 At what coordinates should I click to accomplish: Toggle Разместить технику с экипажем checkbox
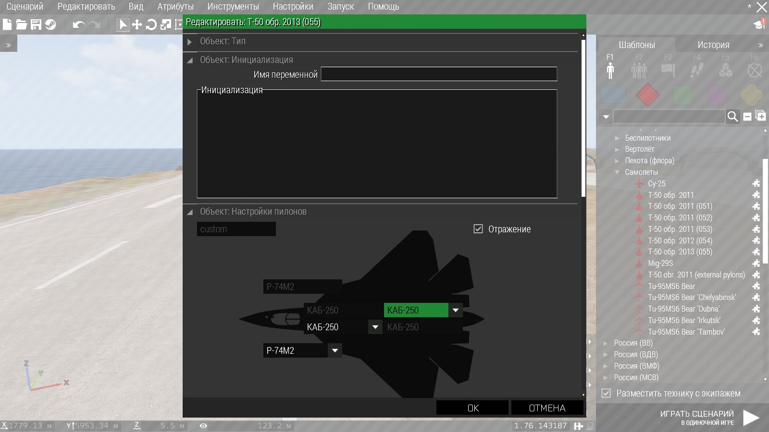607,393
